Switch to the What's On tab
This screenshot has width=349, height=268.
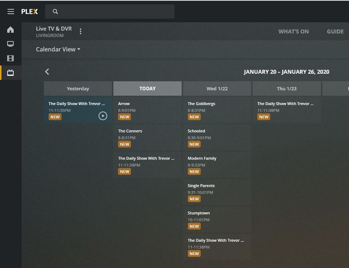pos(294,32)
